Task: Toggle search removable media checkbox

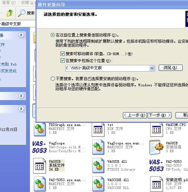Action: click(62, 53)
